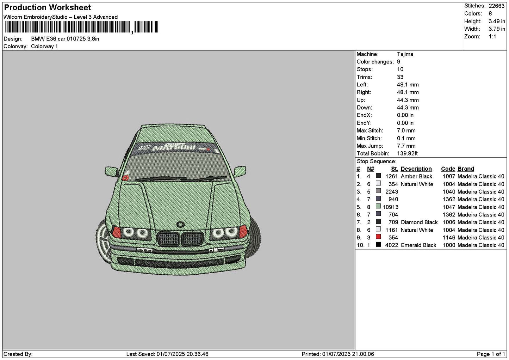
Task: Click the 'EndX:' label
Action: pyautogui.click(x=364, y=115)
